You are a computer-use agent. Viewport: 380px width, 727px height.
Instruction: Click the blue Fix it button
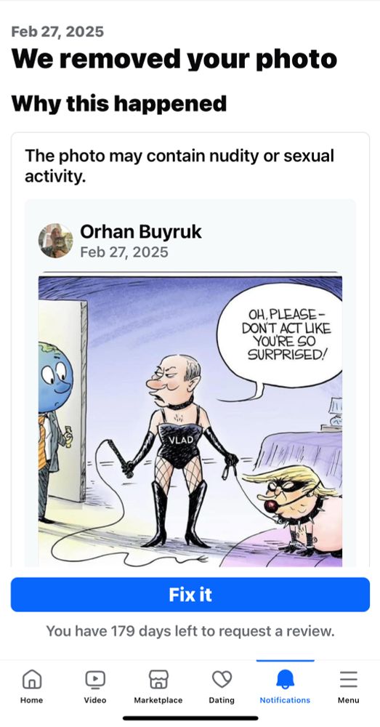[x=190, y=595]
